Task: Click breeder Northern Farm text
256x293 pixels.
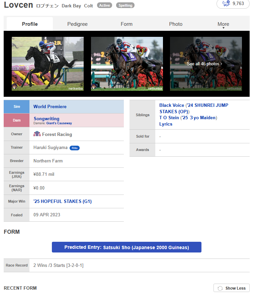Action: [x=48, y=161]
